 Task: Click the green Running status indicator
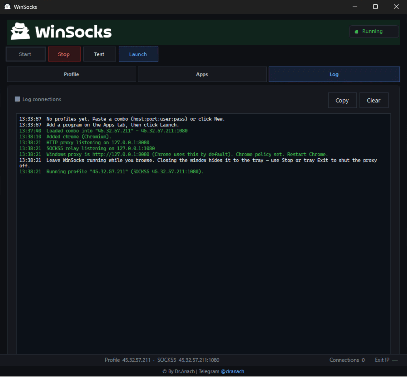[374, 31]
